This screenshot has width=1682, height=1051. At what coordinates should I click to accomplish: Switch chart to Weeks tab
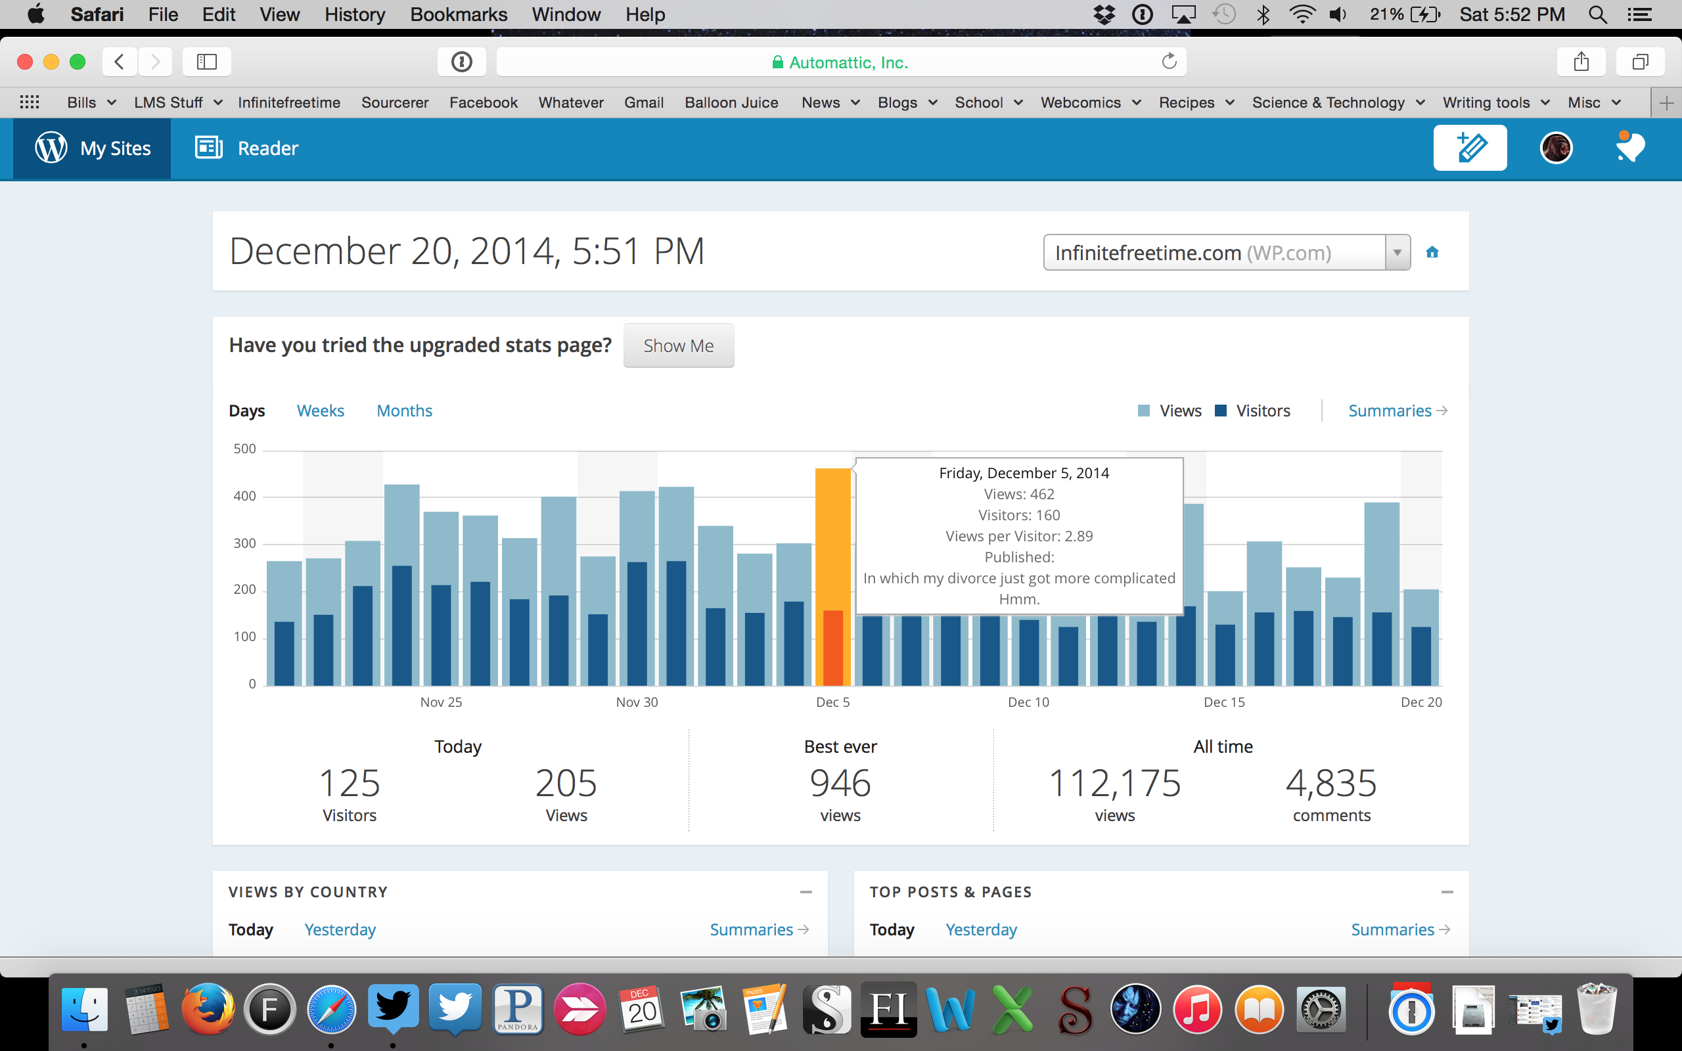click(321, 411)
